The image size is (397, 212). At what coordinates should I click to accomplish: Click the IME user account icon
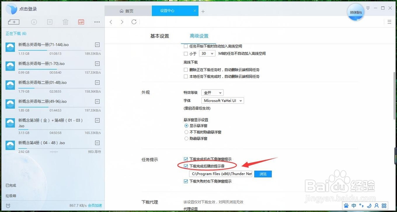pos(376,205)
